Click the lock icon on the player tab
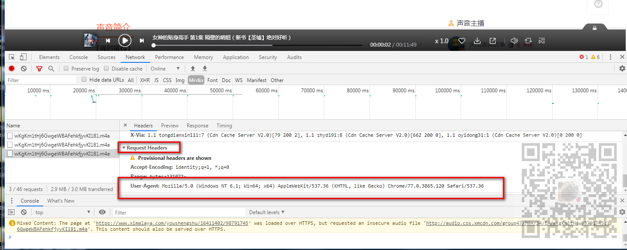This screenshot has height=250, width=627. click(594, 28)
